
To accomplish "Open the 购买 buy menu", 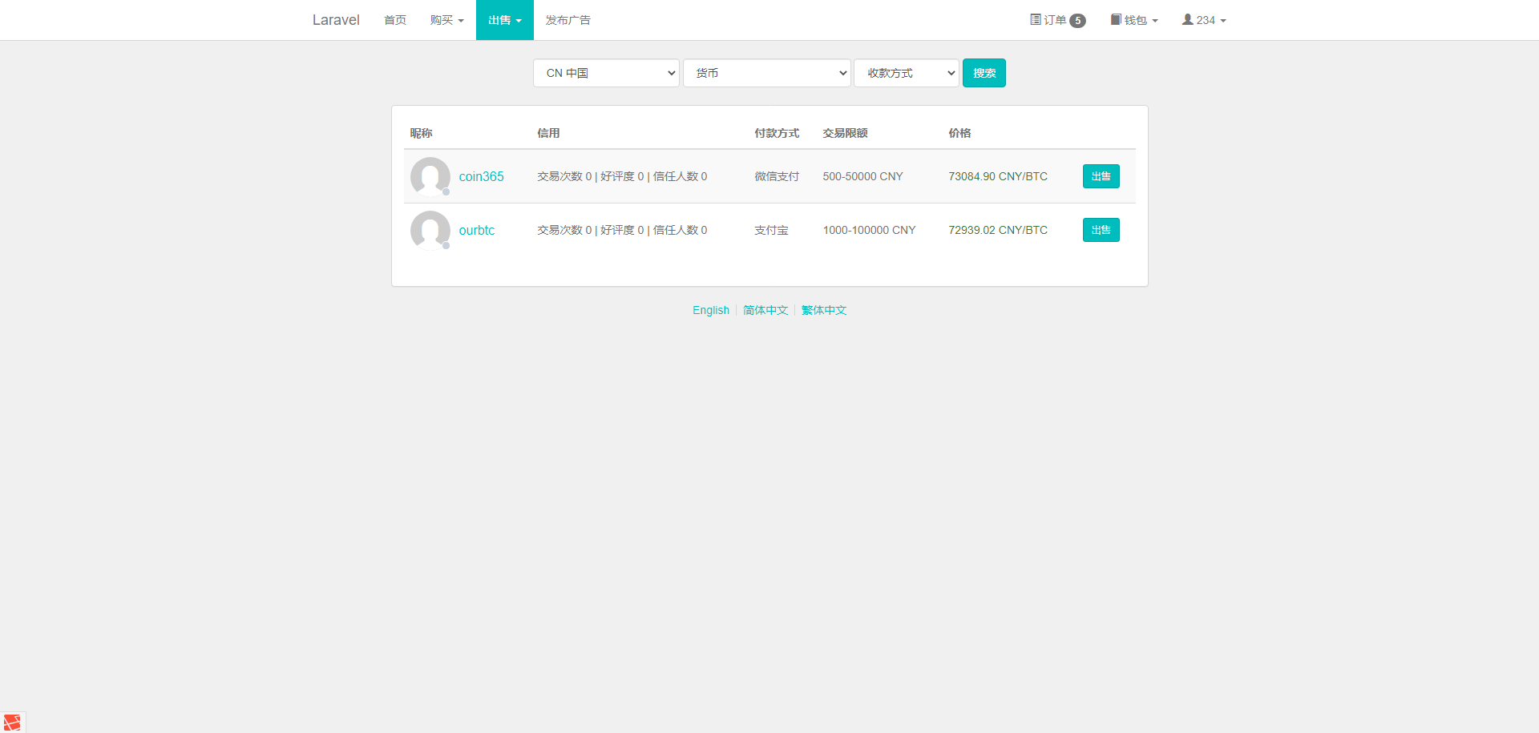I will tap(446, 20).
